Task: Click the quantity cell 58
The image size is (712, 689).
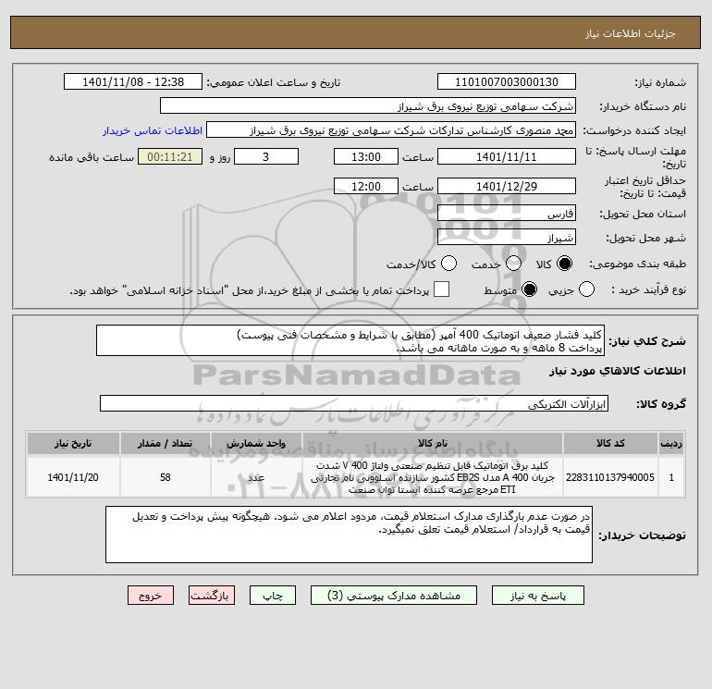Action: [166, 477]
